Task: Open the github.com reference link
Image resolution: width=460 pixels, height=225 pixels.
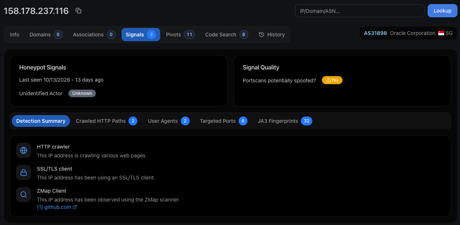Action: click(57, 207)
